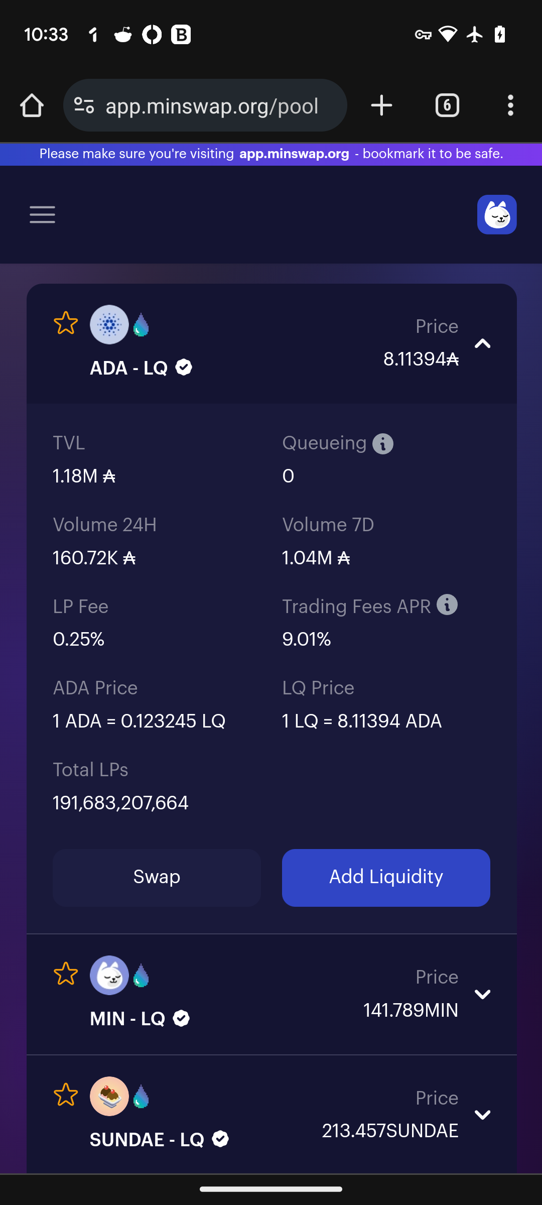Favorite the MIN - LQ pool star
The height and width of the screenshot is (1205, 542).
coord(66,974)
